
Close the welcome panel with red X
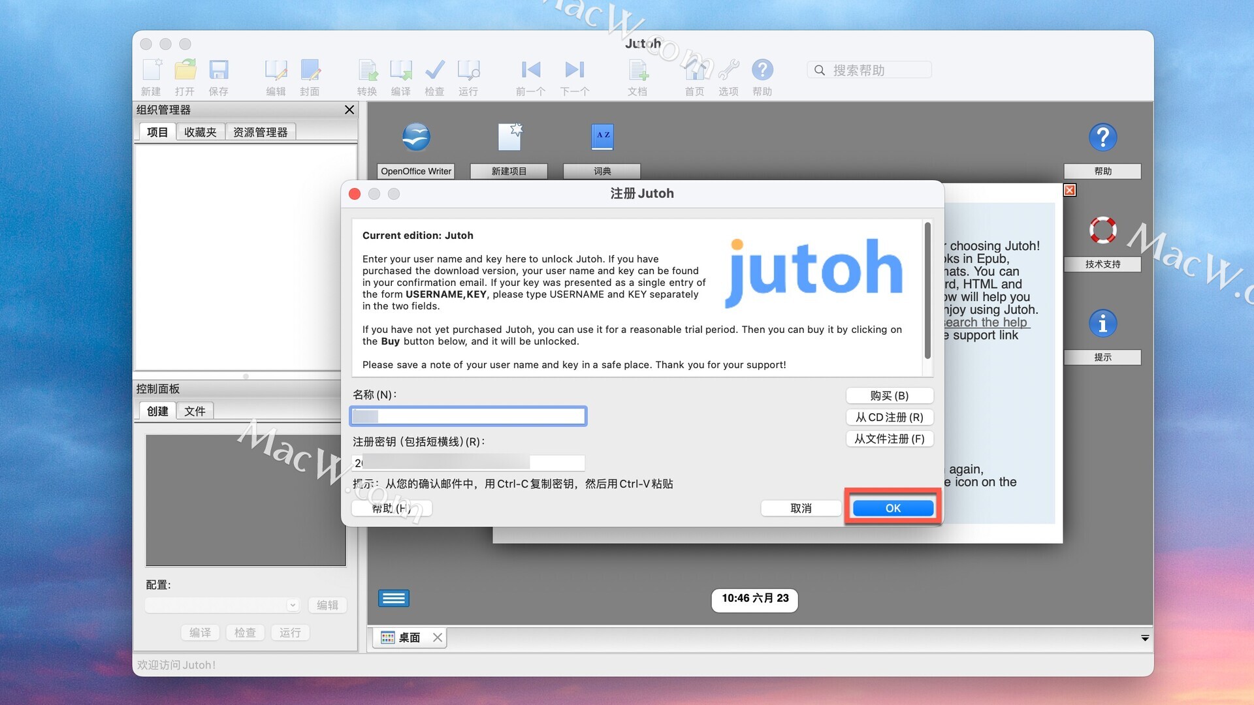1070,190
